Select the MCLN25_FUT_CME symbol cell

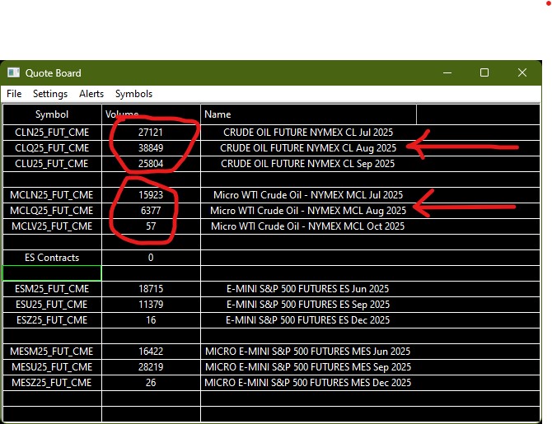52,195
